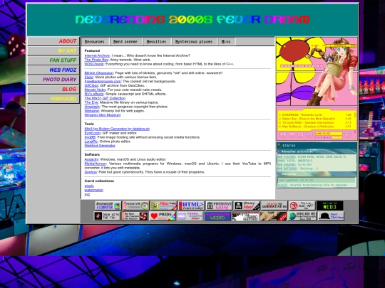This screenshot has height=288, width=385.
Task: Open the Neocities tab
Action: pyautogui.click(x=156, y=42)
